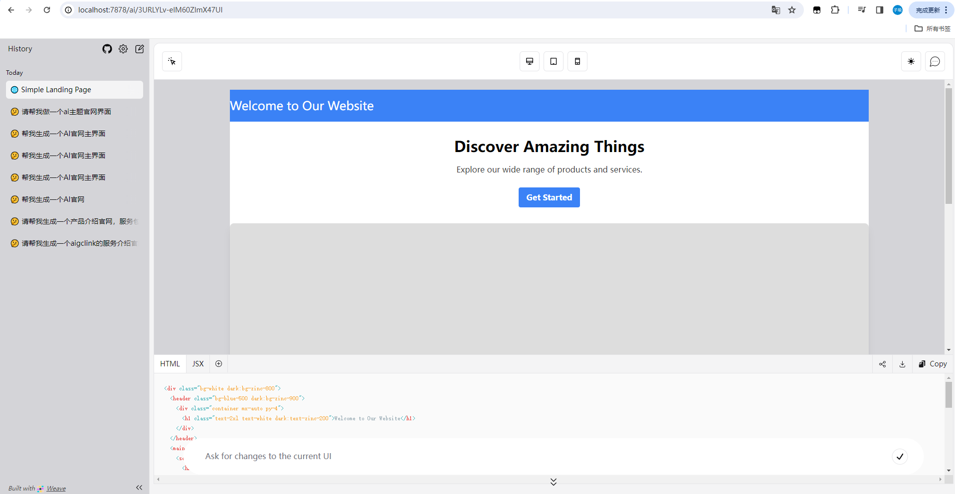Activate the element selector cursor tool

172,61
